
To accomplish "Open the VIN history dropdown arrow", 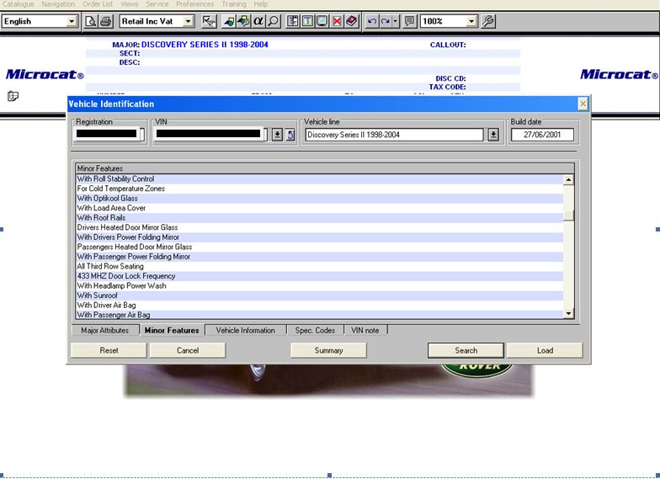I will pos(277,135).
